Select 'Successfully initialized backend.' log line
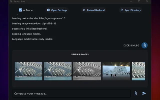The image size is (160, 100). [x=29, y=29]
